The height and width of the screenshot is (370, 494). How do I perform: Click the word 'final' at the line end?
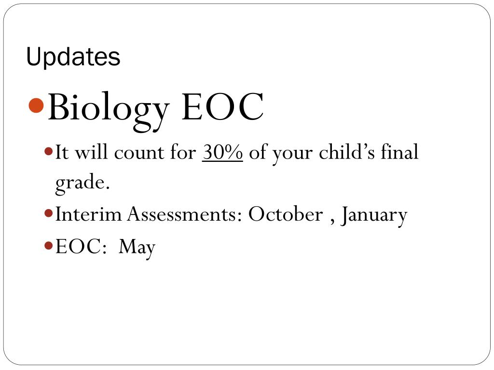click(399, 153)
